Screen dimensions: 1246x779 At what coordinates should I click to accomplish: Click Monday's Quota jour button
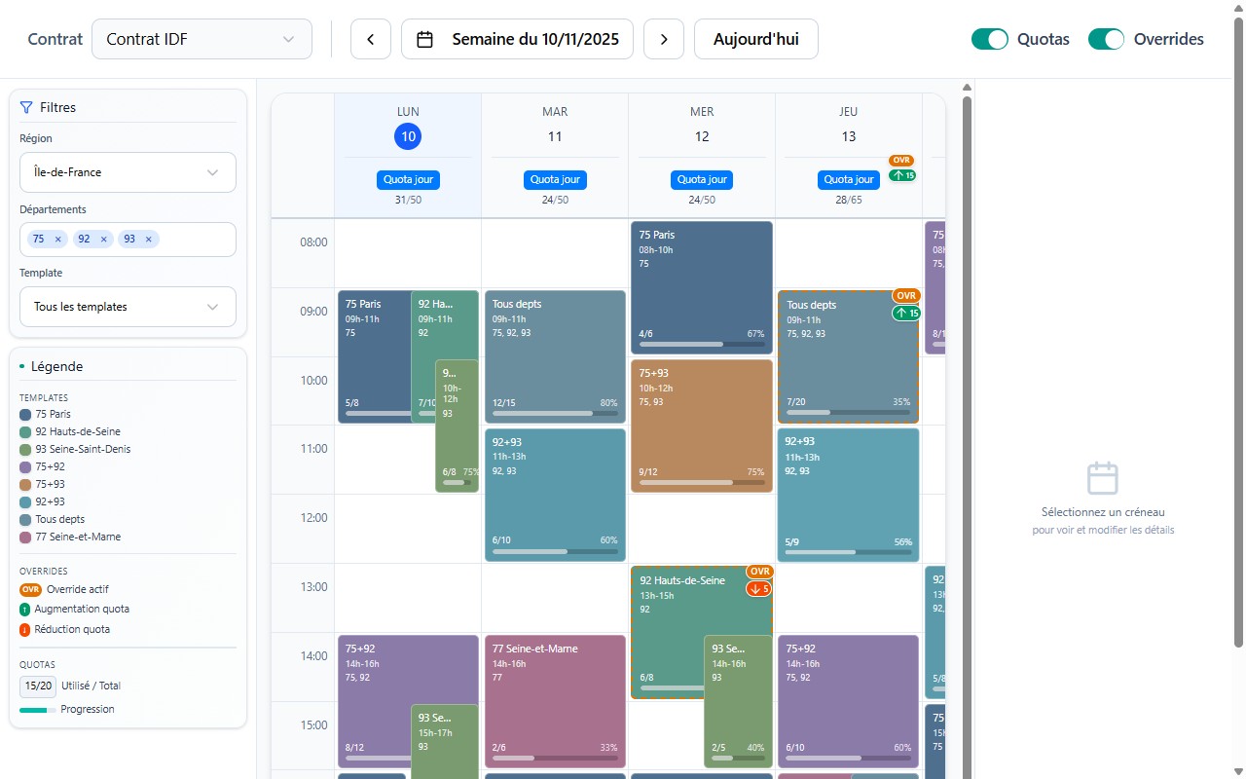[408, 179]
